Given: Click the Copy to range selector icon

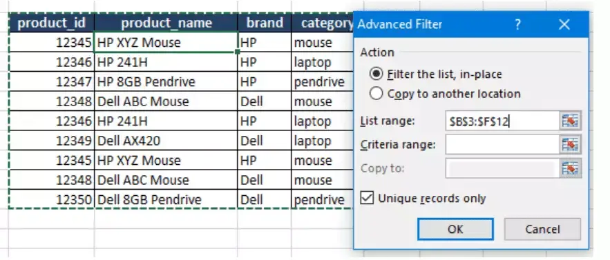Looking at the screenshot, I should [571, 168].
